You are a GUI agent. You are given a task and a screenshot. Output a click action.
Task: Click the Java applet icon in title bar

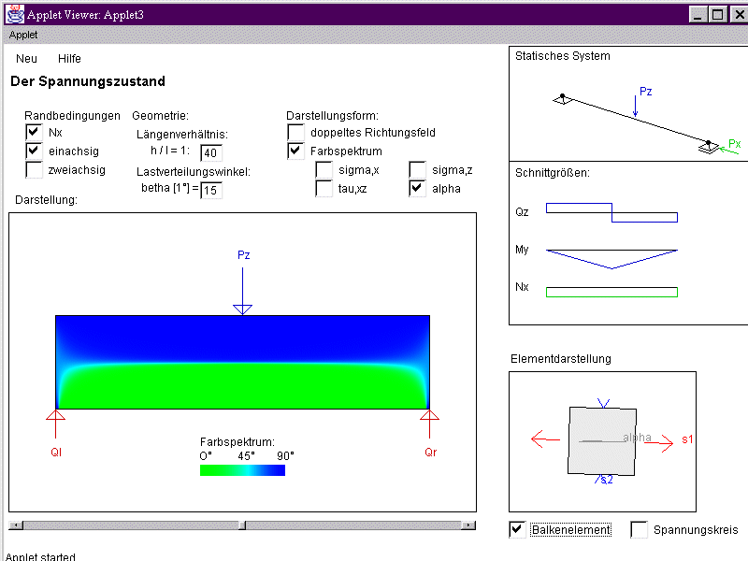(14, 14)
